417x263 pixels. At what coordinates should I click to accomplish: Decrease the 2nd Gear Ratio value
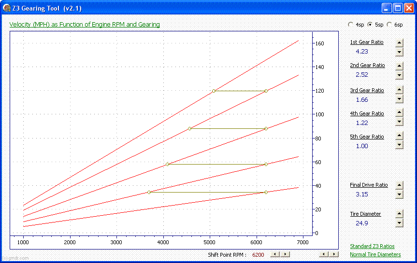399,75
